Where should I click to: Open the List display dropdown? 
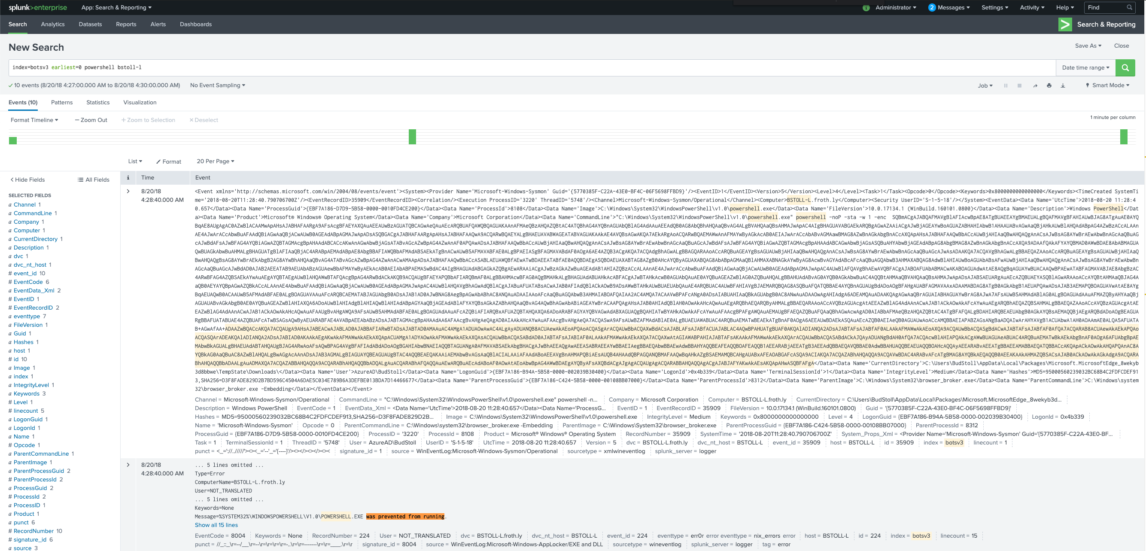coord(135,161)
